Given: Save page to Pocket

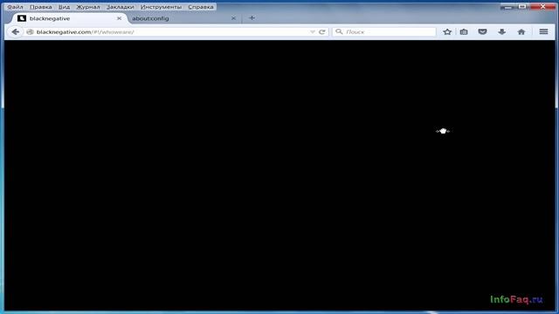Looking at the screenshot, I should [x=482, y=32].
